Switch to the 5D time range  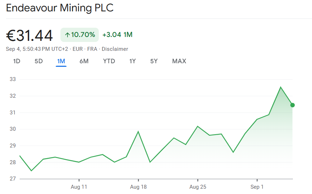pyautogui.click(x=38, y=61)
